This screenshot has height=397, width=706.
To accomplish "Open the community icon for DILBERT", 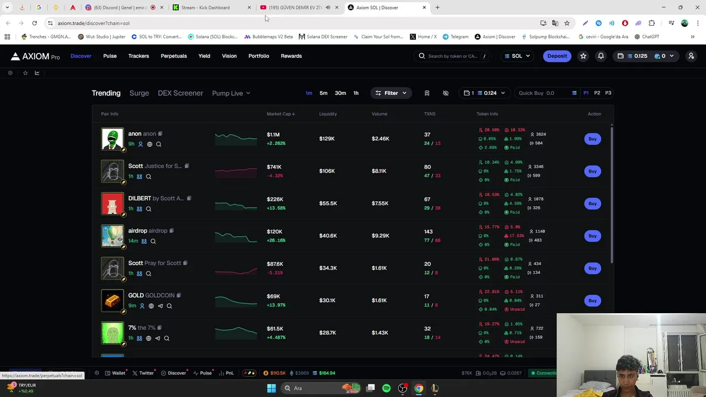I will (x=140, y=209).
